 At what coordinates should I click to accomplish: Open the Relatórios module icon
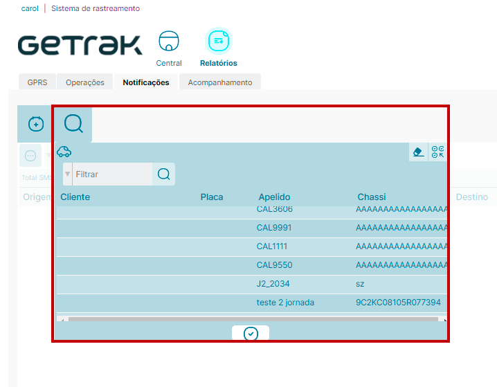(x=218, y=41)
